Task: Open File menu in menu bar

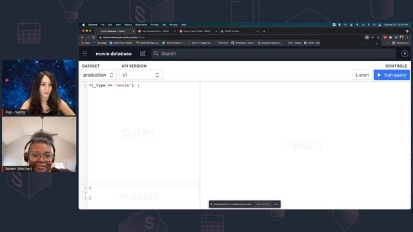Action: pos(103,24)
